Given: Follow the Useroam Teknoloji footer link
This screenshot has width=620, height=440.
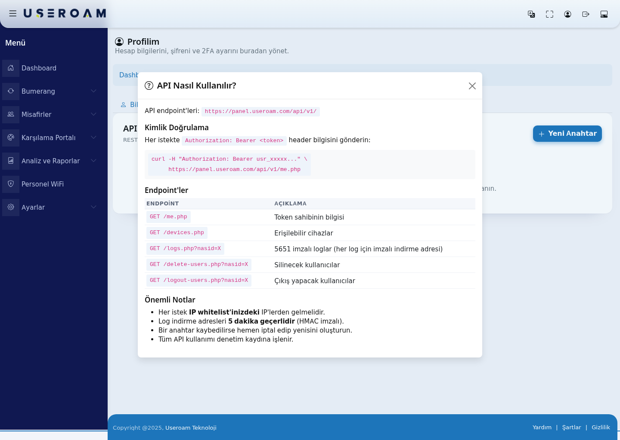Looking at the screenshot, I should 191,428.
